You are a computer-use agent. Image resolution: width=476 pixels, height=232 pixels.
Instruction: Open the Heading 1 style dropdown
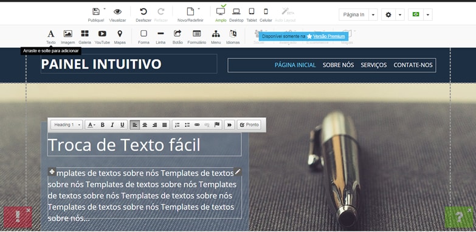coord(67,125)
